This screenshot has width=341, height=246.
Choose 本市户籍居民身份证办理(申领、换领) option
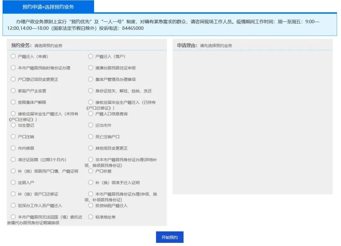pyautogui.click(x=91, y=194)
